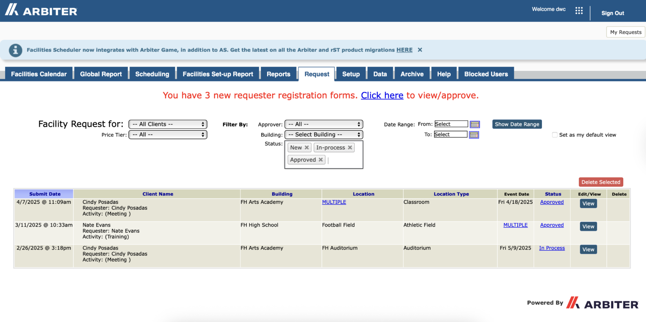Open the Global Report tab
This screenshot has width=646, height=322.
tap(101, 74)
